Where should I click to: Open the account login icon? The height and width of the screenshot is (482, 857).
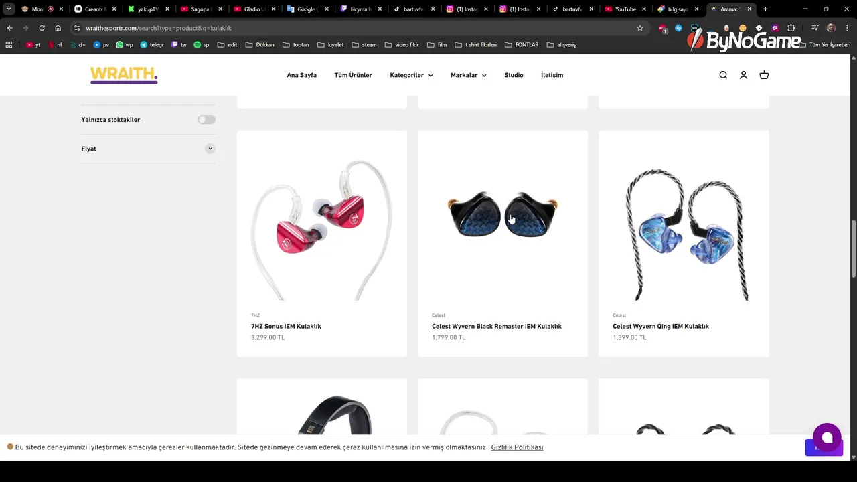[743, 75]
